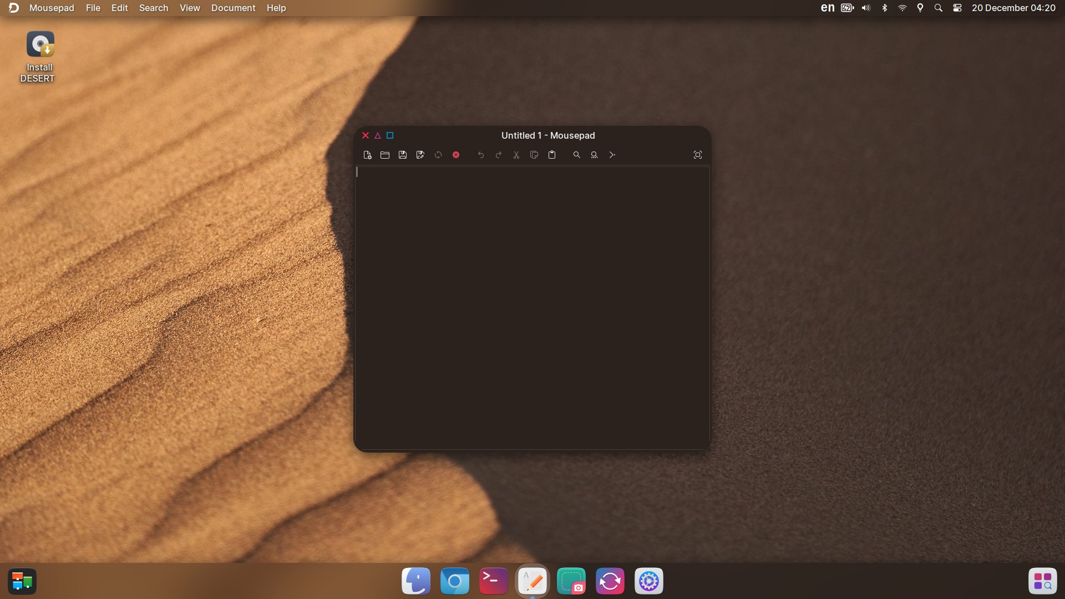
Task: Toggle fullscreen using the toolbar icon
Action: click(698, 155)
